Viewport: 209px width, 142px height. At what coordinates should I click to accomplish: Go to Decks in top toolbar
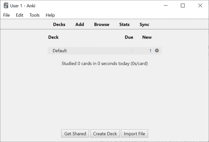click(x=59, y=25)
